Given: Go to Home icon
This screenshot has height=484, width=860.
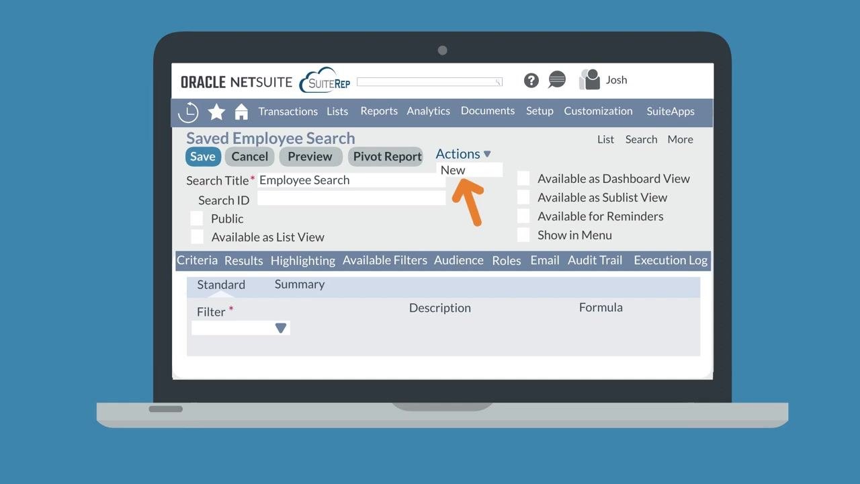Looking at the screenshot, I should click(x=241, y=112).
